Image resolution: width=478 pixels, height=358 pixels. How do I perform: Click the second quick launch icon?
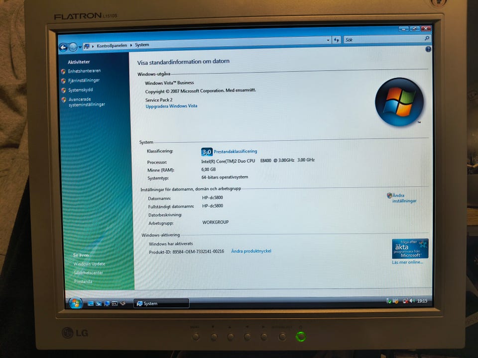pyautogui.click(x=99, y=303)
